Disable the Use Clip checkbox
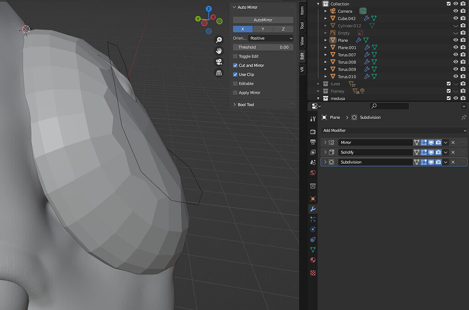 235,74
